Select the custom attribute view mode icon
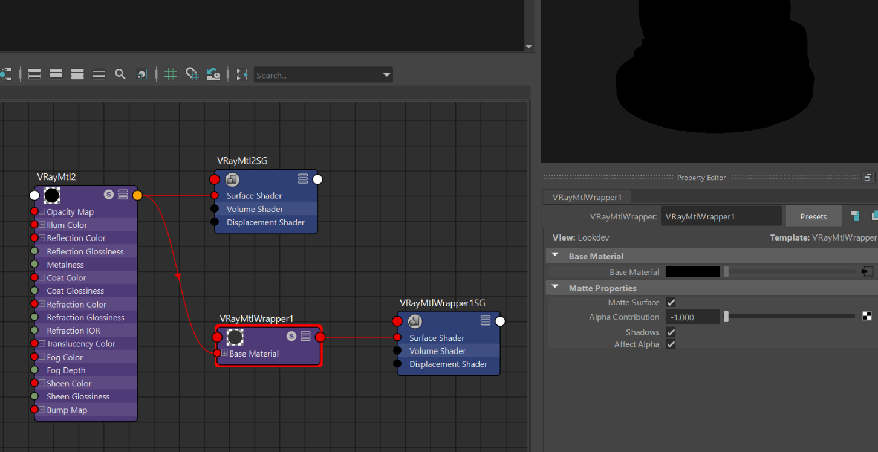878x452 pixels. click(99, 74)
